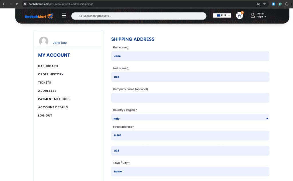Click the crossed-eye icon in the toolbar
Viewport: 293px width, 181px height.
point(258,4)
